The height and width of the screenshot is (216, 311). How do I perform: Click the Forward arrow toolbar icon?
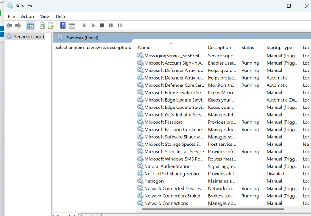(x=18, y=25)
